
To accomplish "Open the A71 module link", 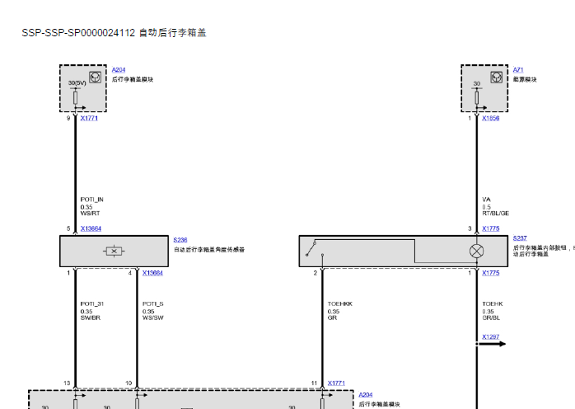I will click(x=518, y=70).
